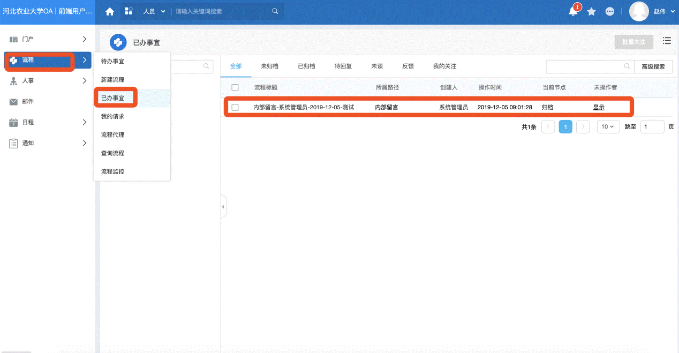Screen dimensions: 679x353
Task: Click the list view icon at top right
Action: [667, 41]
